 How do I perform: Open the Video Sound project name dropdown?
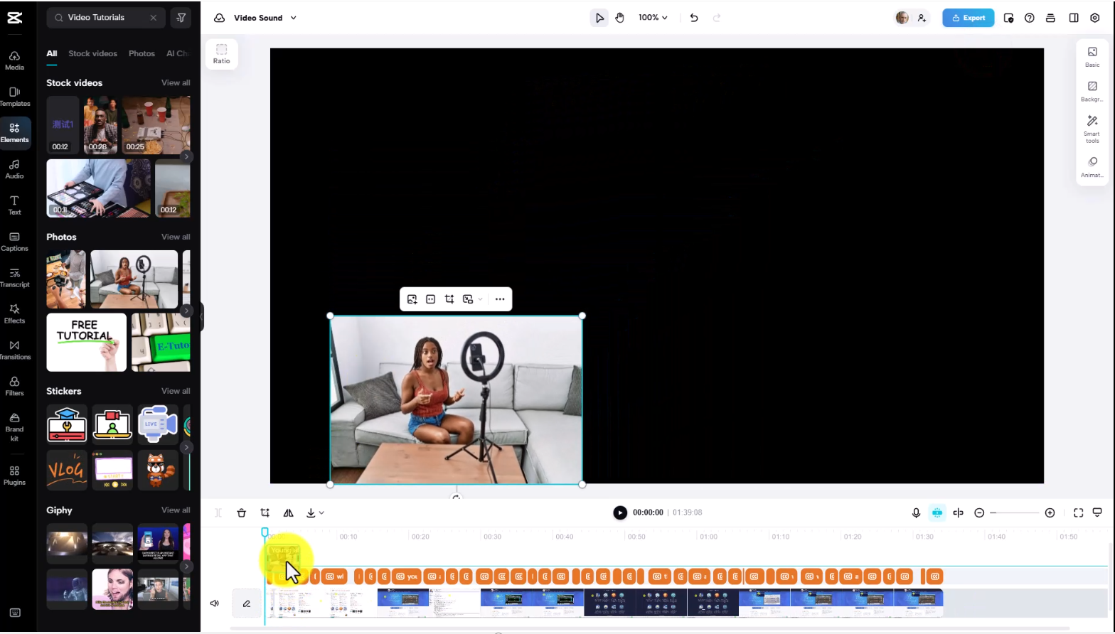[x=265, y=18]
